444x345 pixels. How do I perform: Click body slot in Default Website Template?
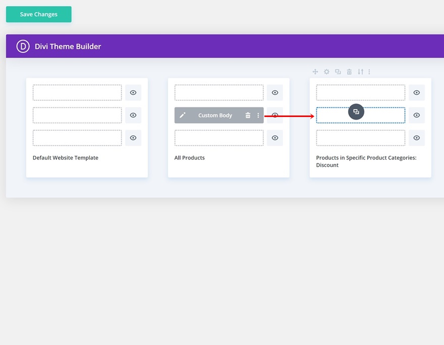click(x=77, y=115)
